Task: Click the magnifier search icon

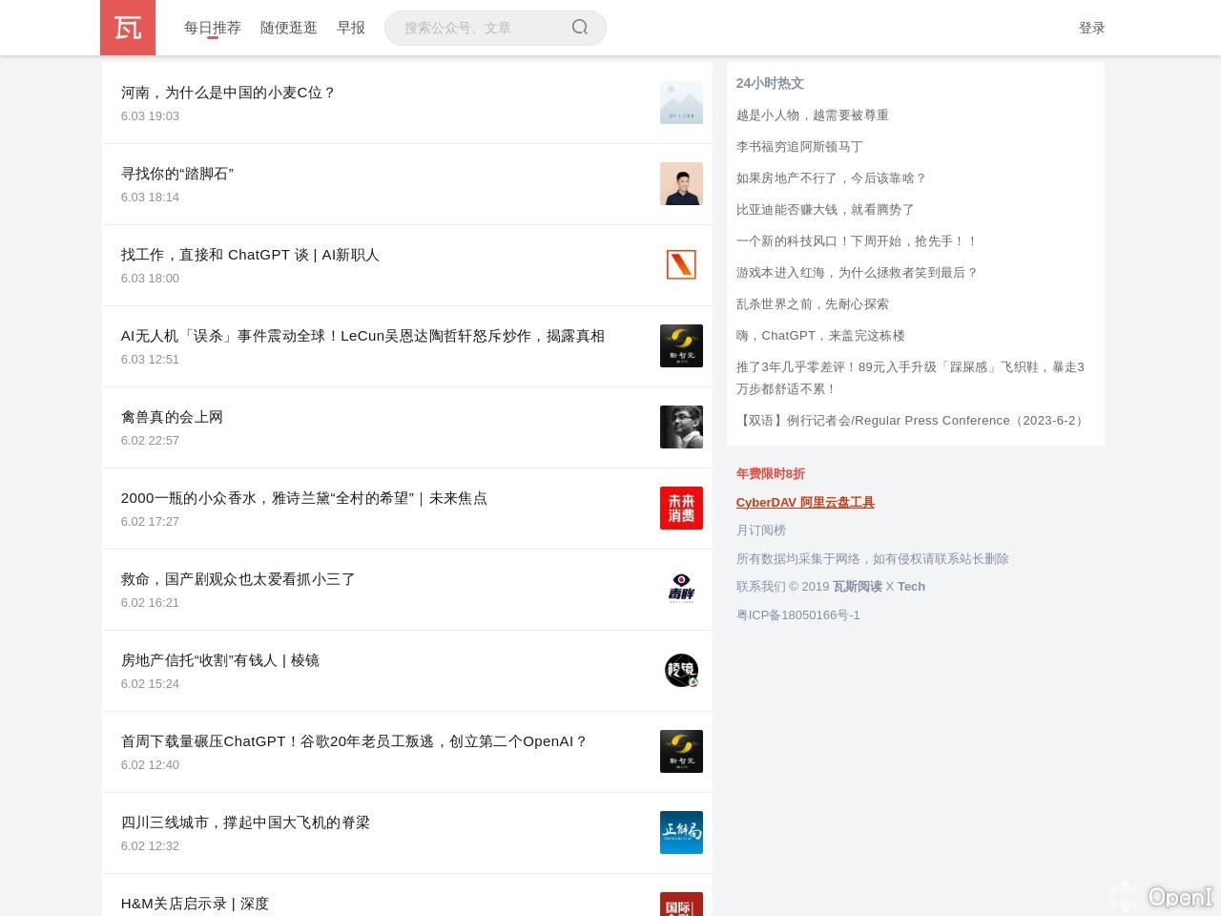Action: [580, 28]
